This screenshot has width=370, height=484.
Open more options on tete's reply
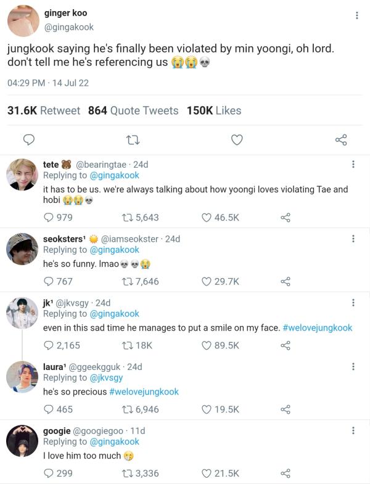[353, 165]
